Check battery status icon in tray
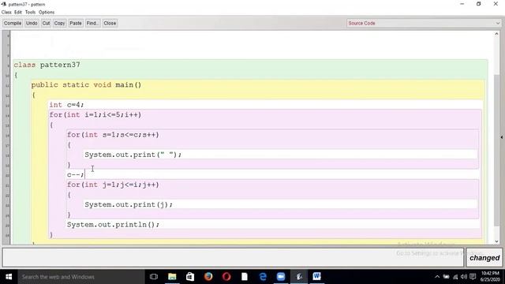 (446, 277)
